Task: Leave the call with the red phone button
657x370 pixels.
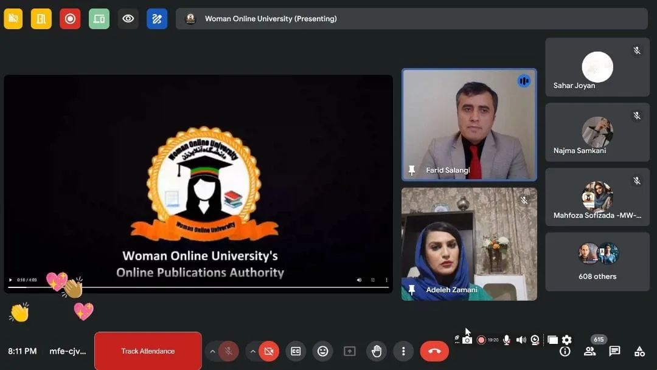Action: pos(434,351)
